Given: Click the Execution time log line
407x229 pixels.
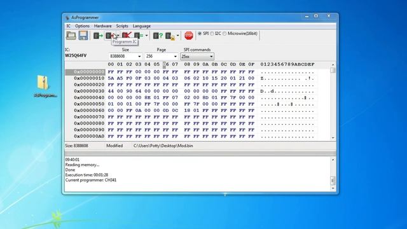Looking at the screenshot, I should coord(86,175).
